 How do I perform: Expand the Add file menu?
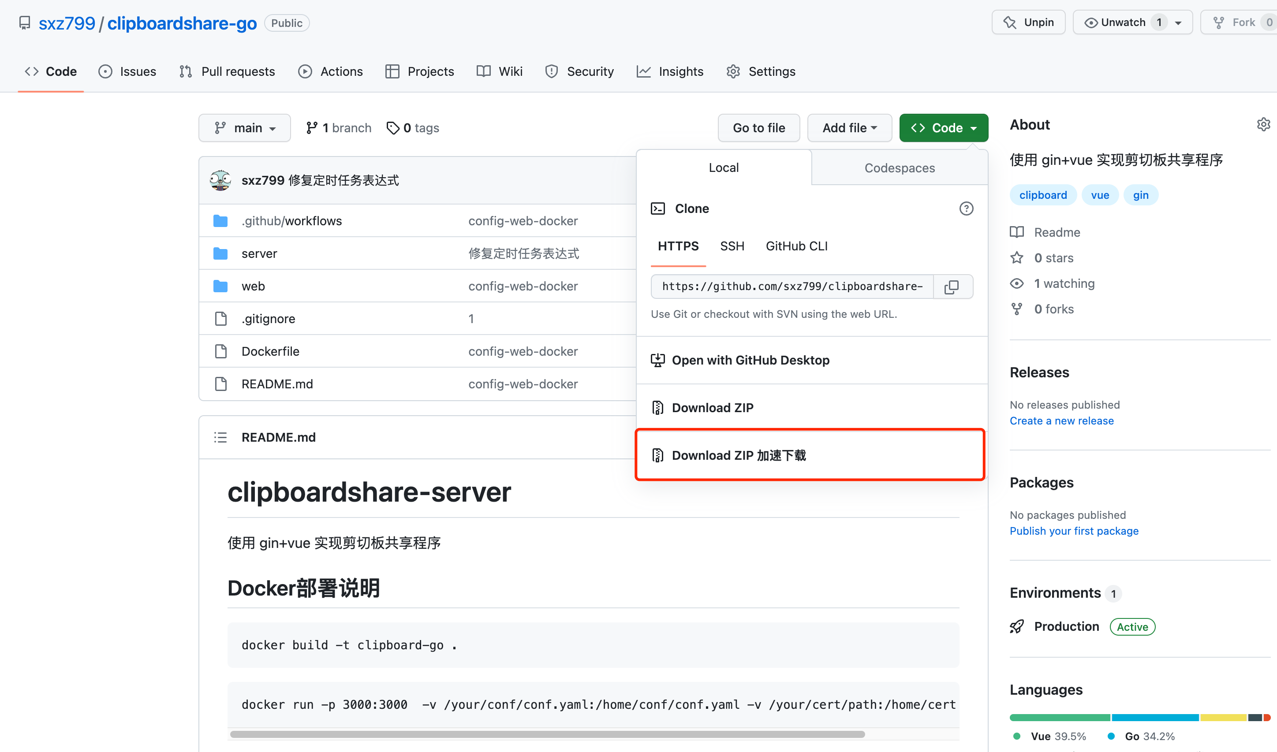pyautogui.click(x=850, y=128)
